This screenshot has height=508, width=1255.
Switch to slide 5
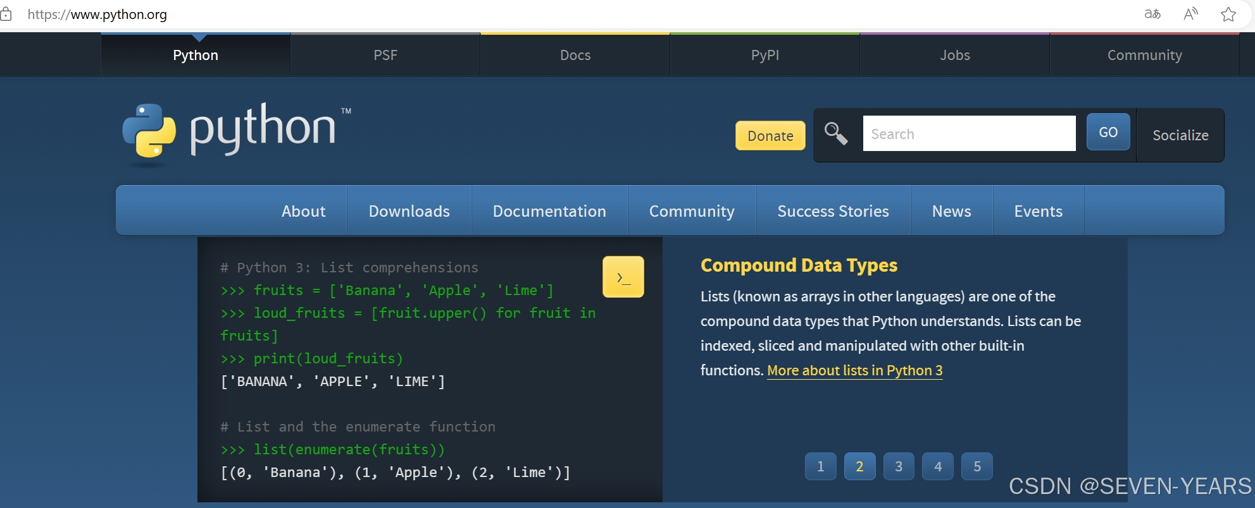[977, 466]
